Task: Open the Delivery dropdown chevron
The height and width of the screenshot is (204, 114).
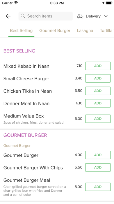Action: click(x=106, y=16)
